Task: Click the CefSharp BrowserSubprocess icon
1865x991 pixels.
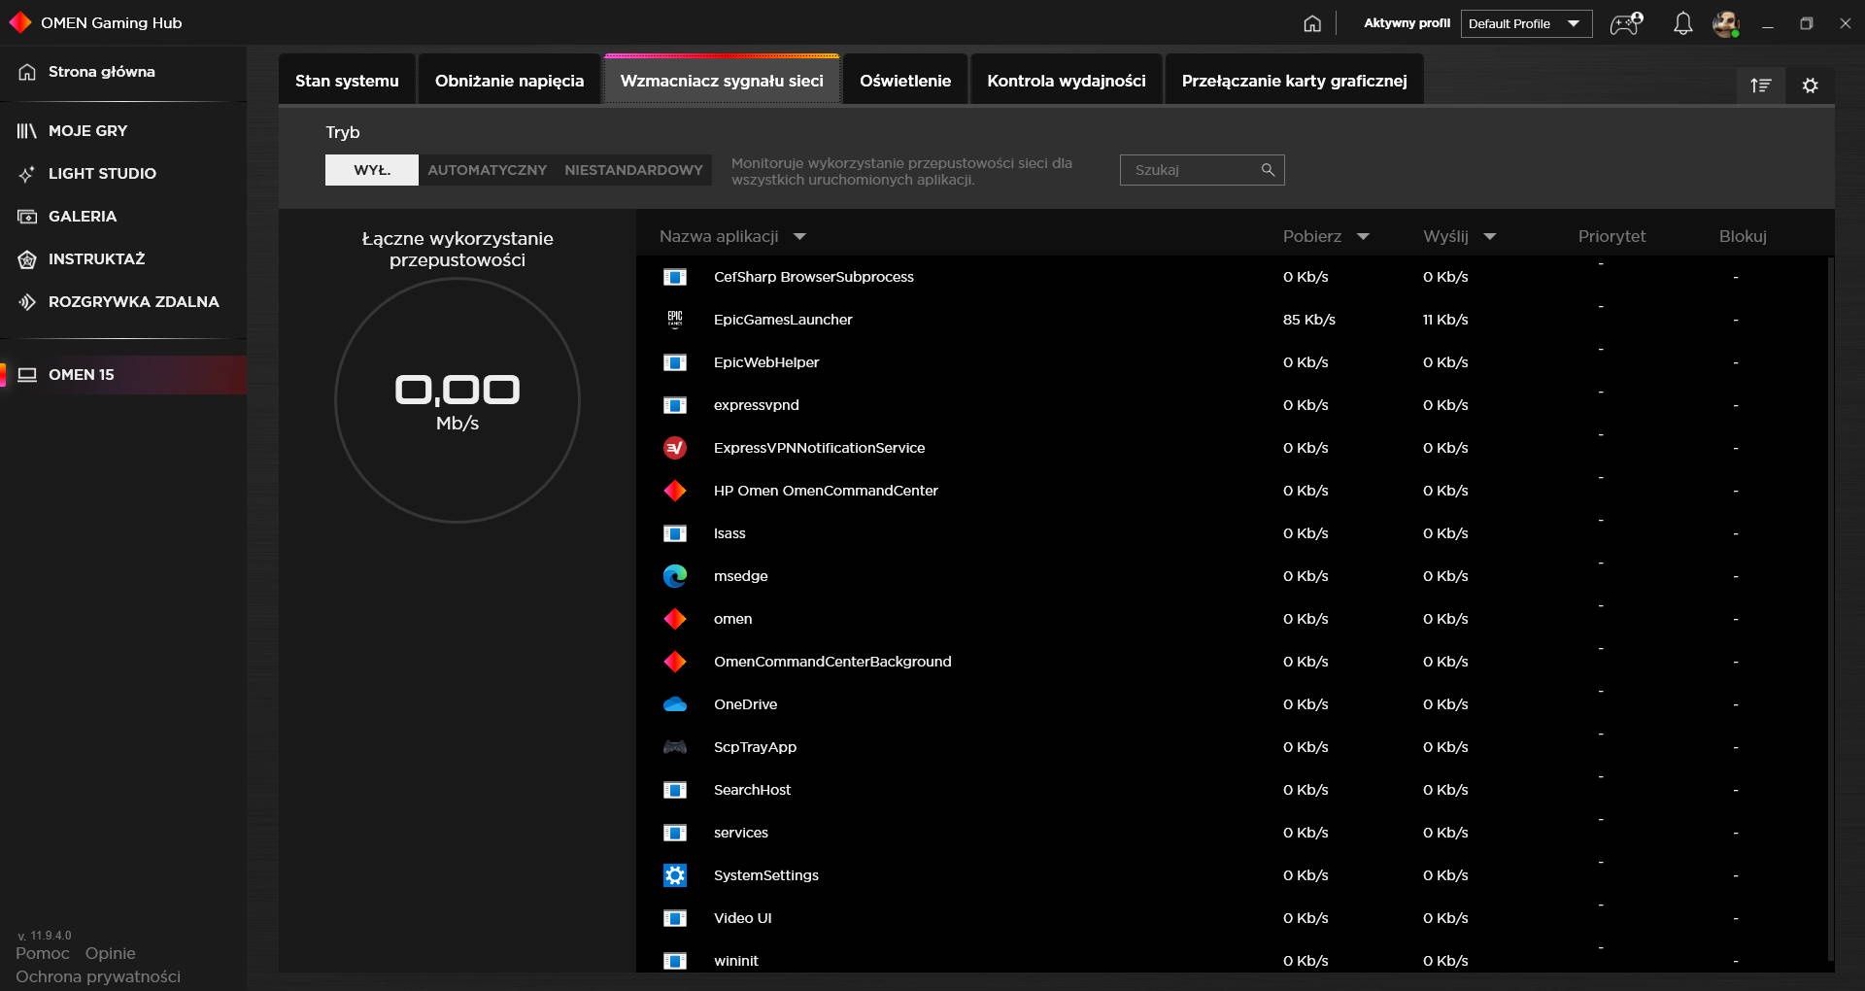Action: coord(675,277)
